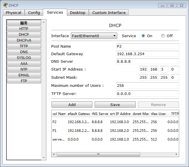
Task: Click the DHCP window title icon
Action: pos(5,5)
